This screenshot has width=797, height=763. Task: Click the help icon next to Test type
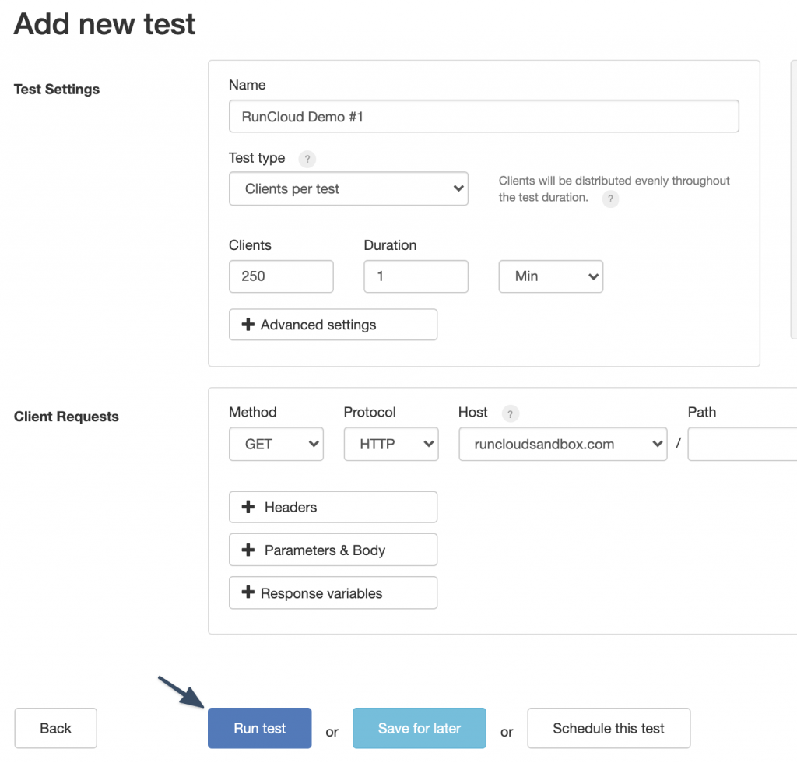point(307,159)
